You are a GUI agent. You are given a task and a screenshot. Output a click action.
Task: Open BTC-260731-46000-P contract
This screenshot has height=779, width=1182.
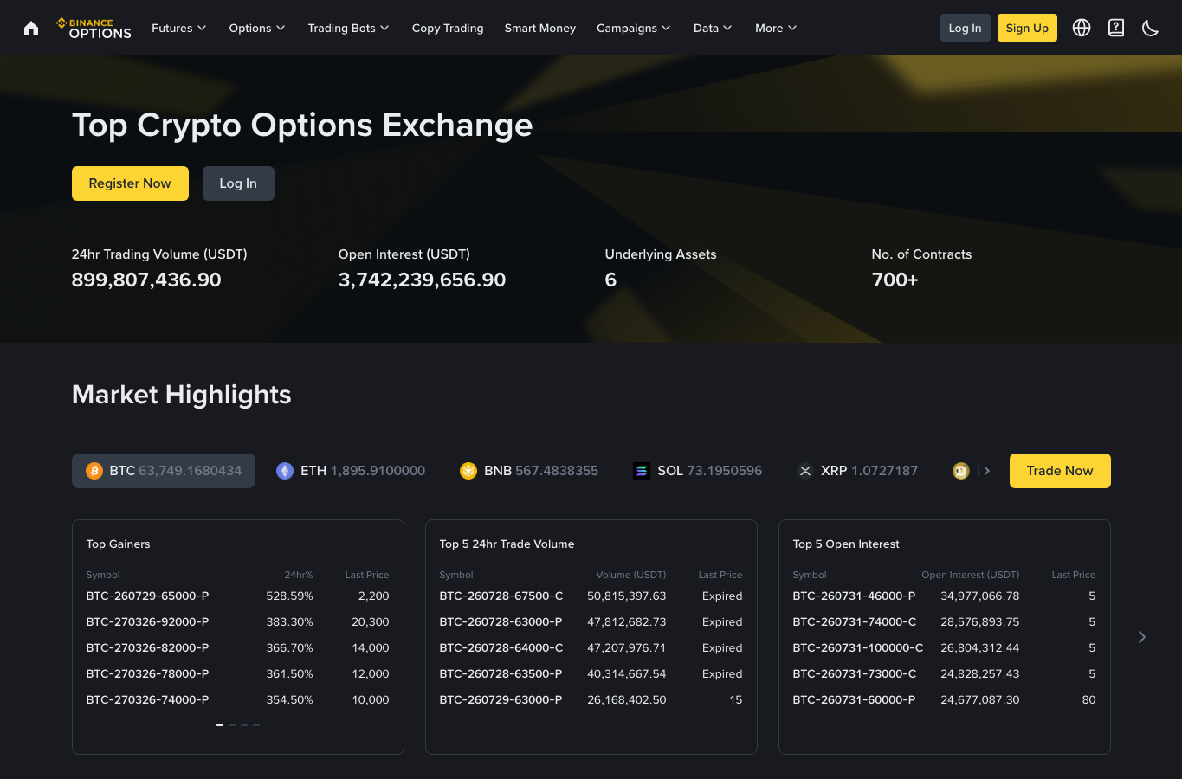854,596
